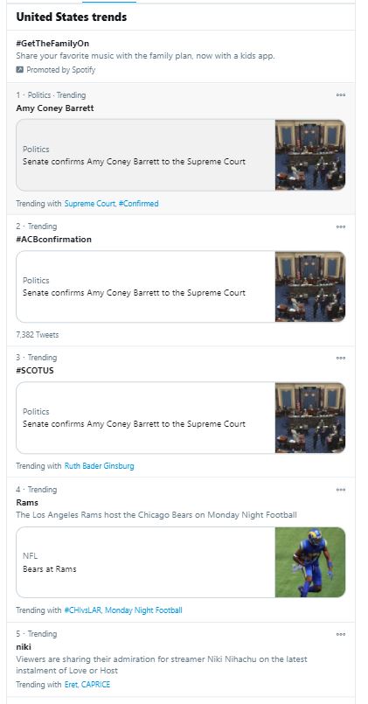Select the #ACBconfirmation trend title
The width and height of the screenshot is (368, 704).
coord(54,240)
